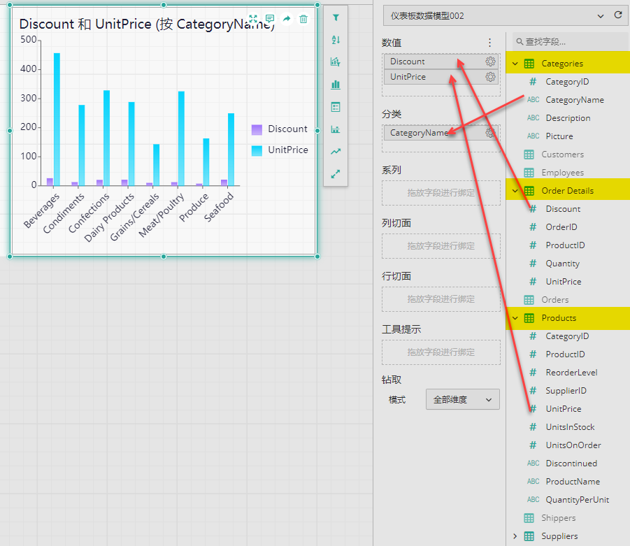Open settings gear for the Discount value field
Viewport: 630px width, 546px height.
pyautogui.click(x=490, y=61)
